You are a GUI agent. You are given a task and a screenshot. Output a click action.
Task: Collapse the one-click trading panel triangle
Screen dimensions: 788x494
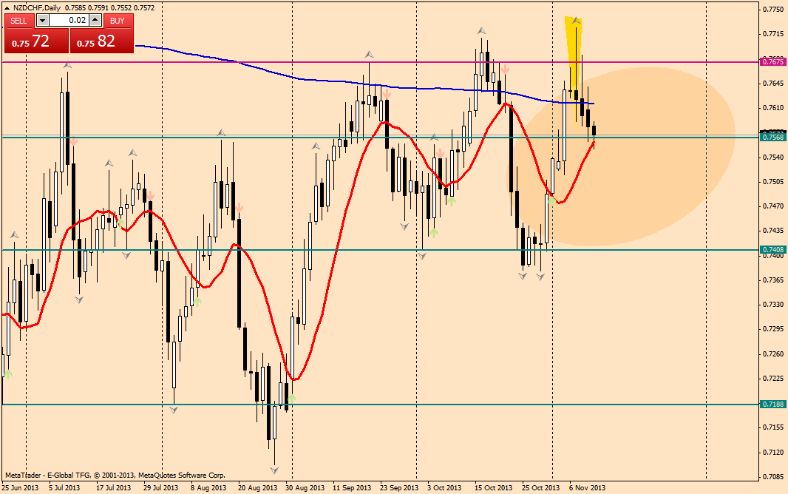pos(7,8)
